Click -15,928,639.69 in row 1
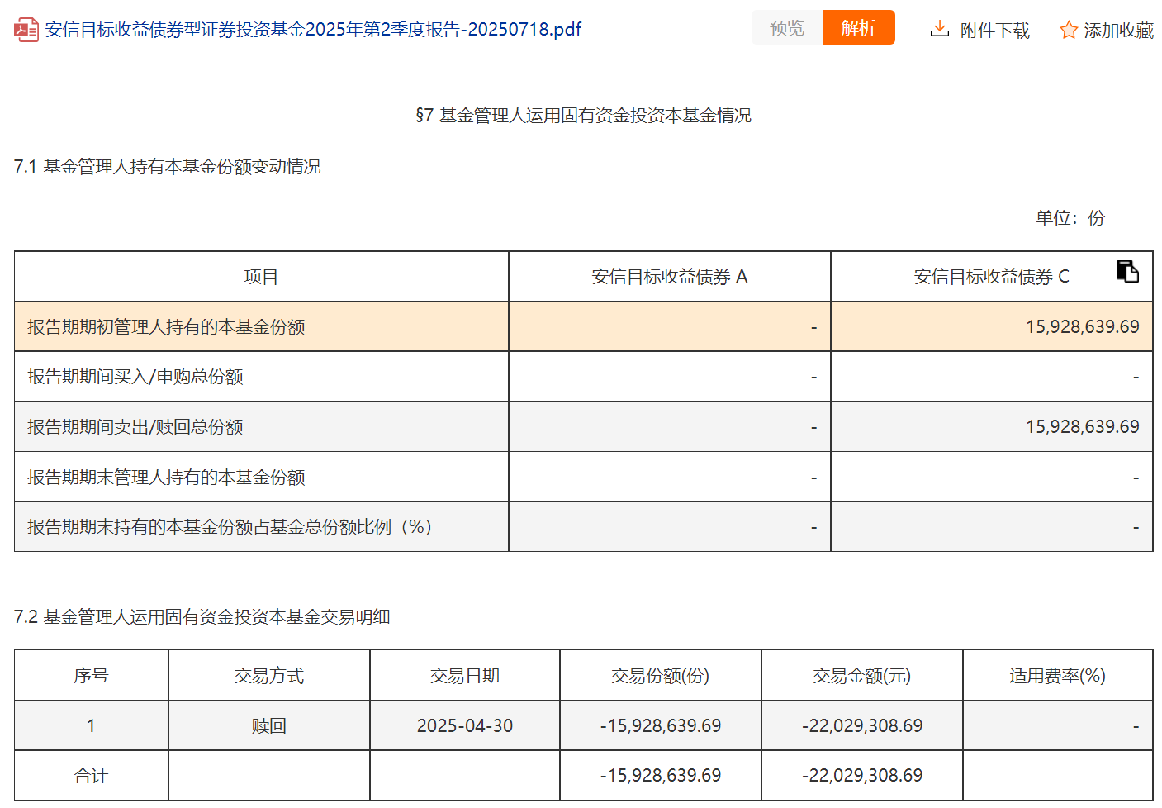The width and height of the screenshot is (1162, 808). [x=661, y=726]
